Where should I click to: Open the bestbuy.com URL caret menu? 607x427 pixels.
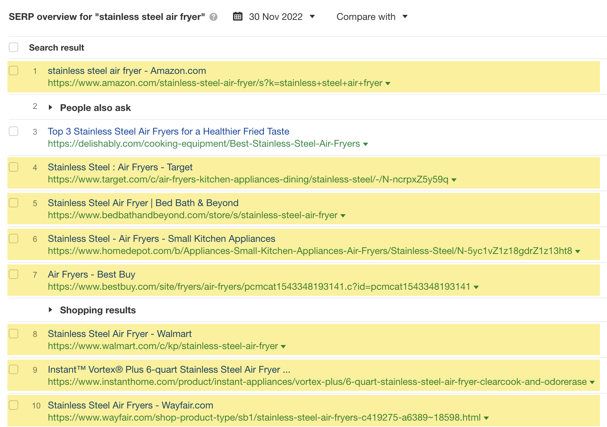pos(476,287)
